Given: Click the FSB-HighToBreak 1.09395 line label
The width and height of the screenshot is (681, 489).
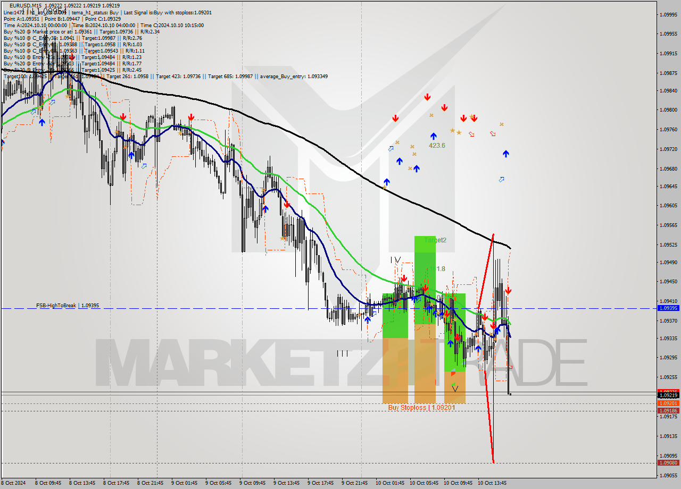Looking at the screenshot, I should click(68, 306).
